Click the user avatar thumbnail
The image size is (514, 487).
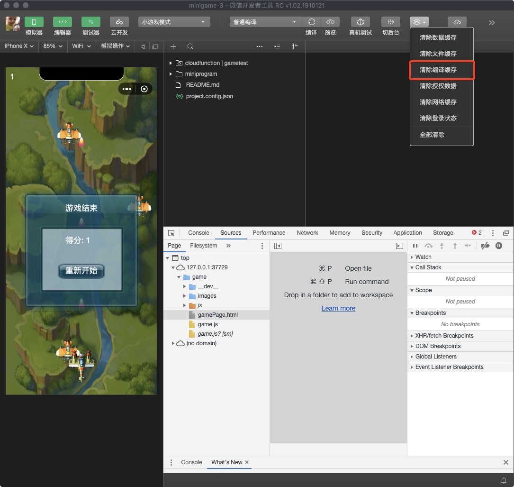pos(13,24)
